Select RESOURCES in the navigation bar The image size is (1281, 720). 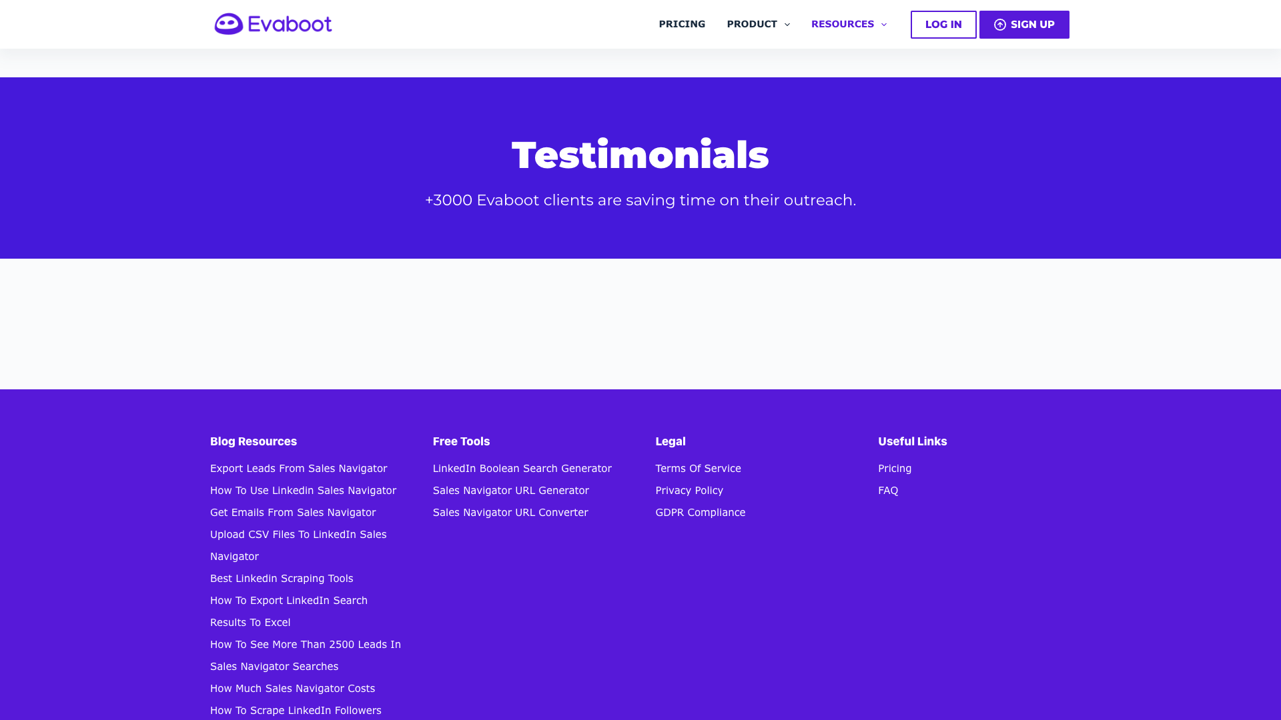[843, 24]
